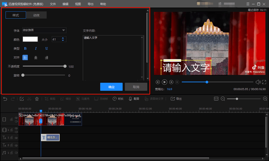Toggle bold text type B

[x=25, y=48]
